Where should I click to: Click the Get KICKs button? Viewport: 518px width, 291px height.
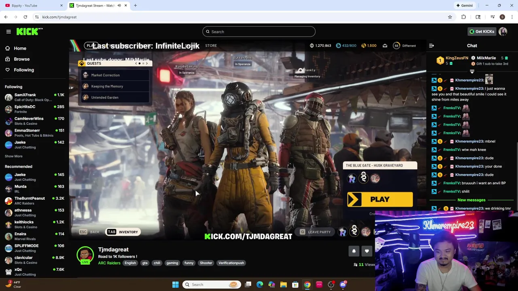[x=482, y=32]
